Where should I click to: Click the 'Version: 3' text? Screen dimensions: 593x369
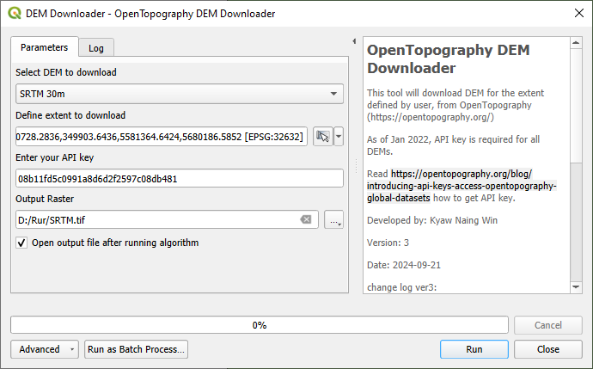388,243
